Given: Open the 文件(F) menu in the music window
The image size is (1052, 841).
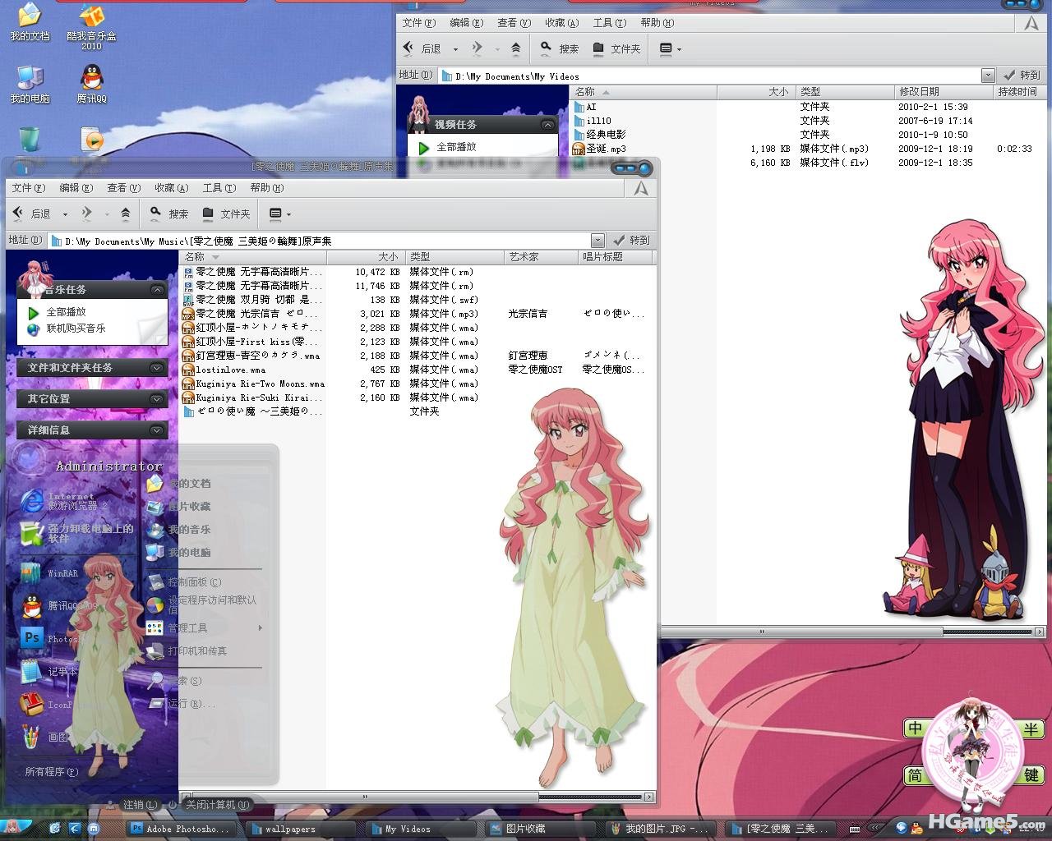Looking at the screenshot, I should [x=28, y=188].
